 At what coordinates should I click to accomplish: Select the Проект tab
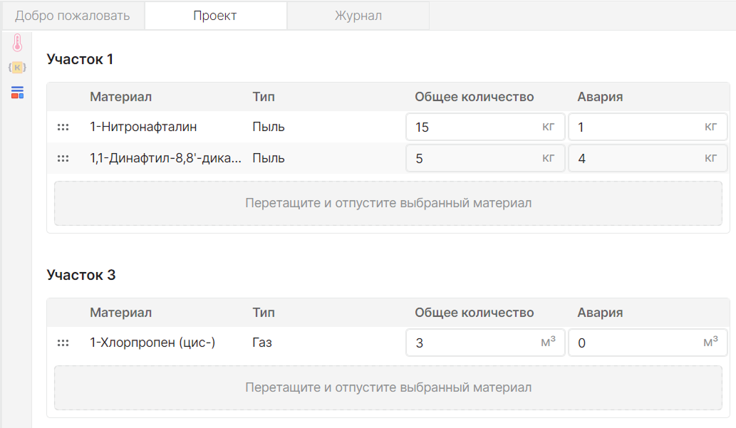click(x=215, y=16)
